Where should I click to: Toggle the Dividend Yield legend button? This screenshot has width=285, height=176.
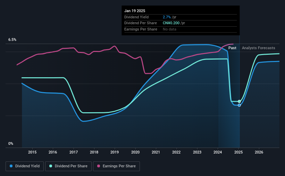[x=25, y=166]
